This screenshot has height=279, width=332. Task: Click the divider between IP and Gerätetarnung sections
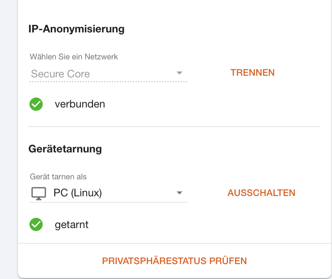(x=174, y=126)
